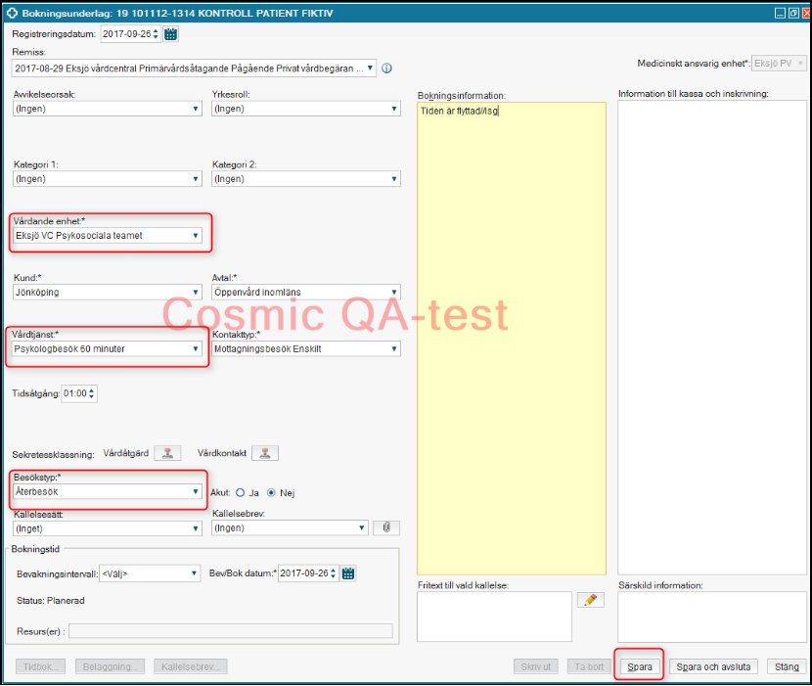This screenshot has height=686, width=812.
Task: Open the Registreringsdatum calendar picker
Action: click(x=171, y=34)
